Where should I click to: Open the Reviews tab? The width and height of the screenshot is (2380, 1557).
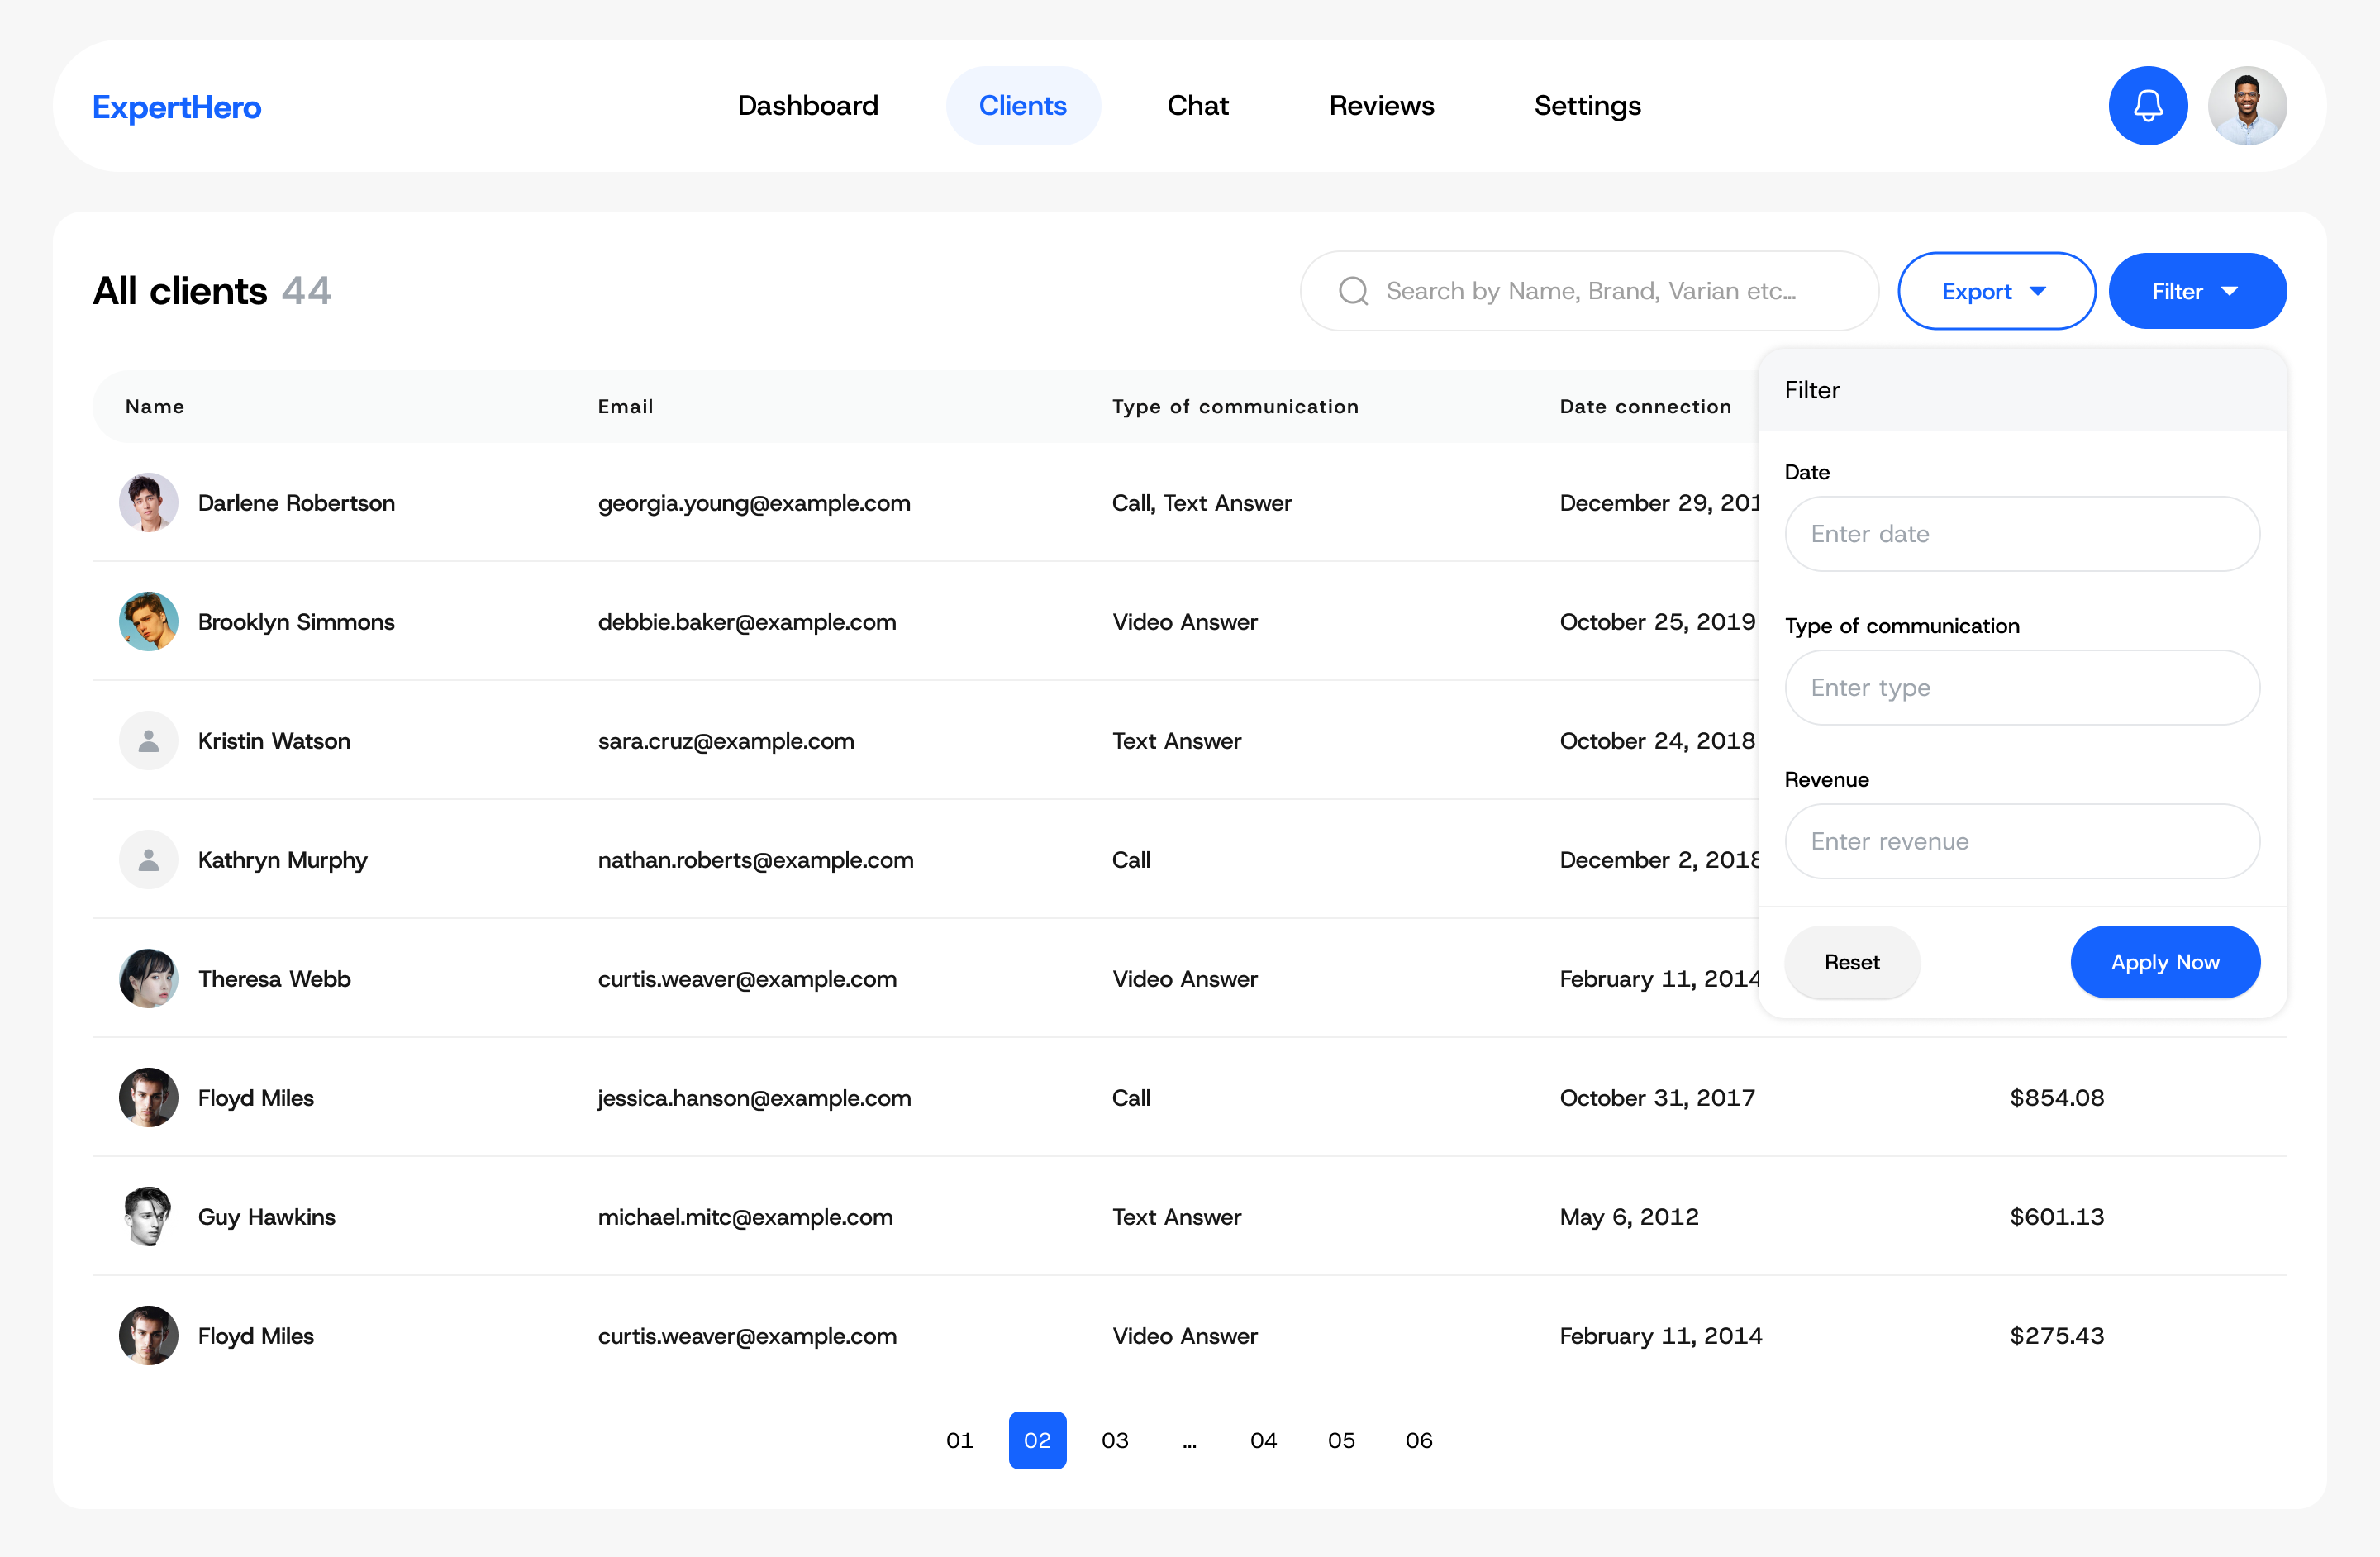1381,106
